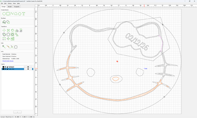Viewport: 197px width, 118px height.
Task: Click the 'Selected Size' value text
Action: (15, 59)
